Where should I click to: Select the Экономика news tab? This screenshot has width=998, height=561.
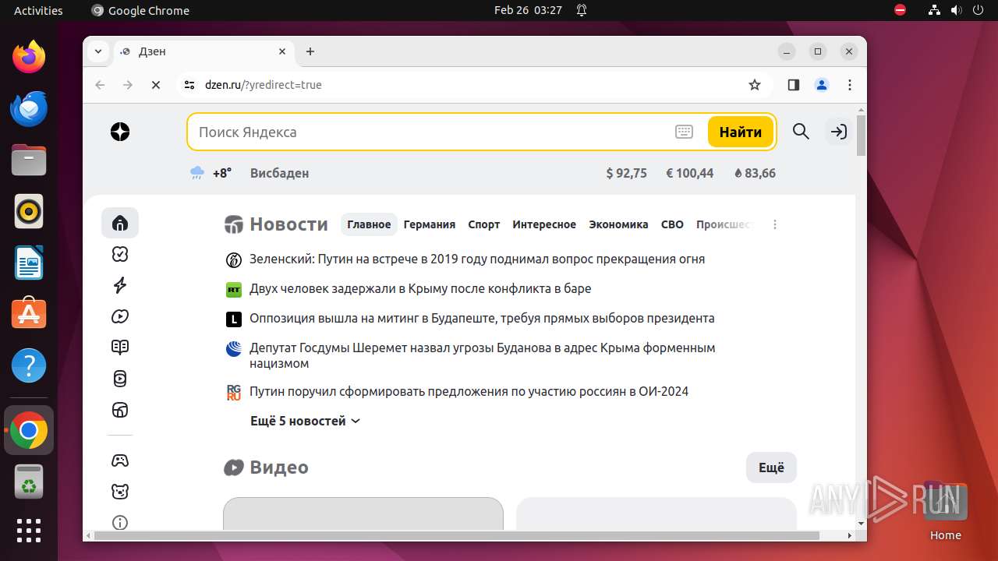[x=618, y=224]
